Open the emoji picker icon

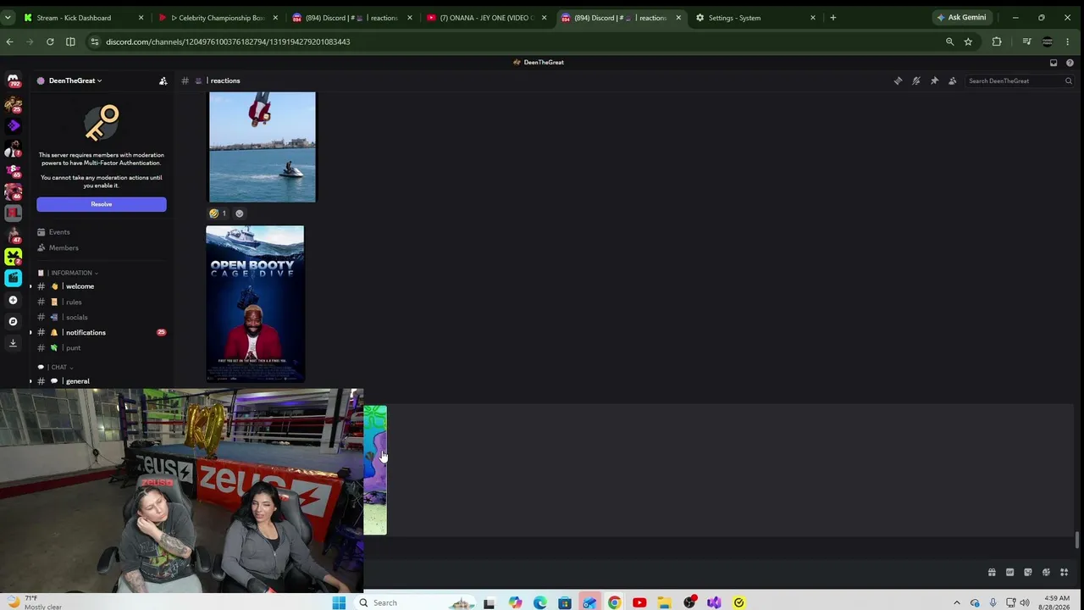point(1046,573)
